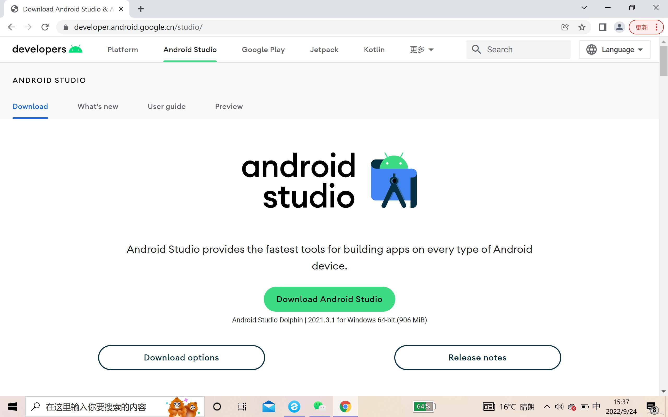
Task: Click the page scrollbar down arrow
Action: click(x=663, y=391)
